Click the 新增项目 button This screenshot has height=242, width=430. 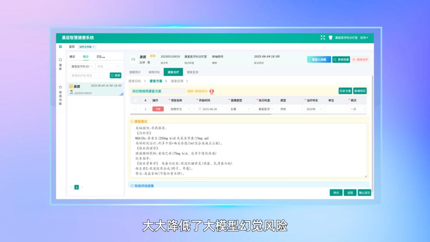pyautogui.click(x=360, y=91)
